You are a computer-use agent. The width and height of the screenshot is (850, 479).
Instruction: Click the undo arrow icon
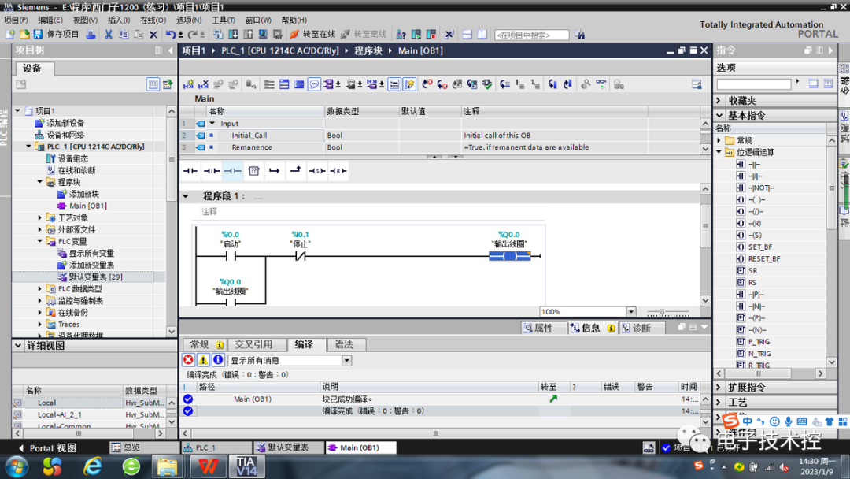point(171,34)
